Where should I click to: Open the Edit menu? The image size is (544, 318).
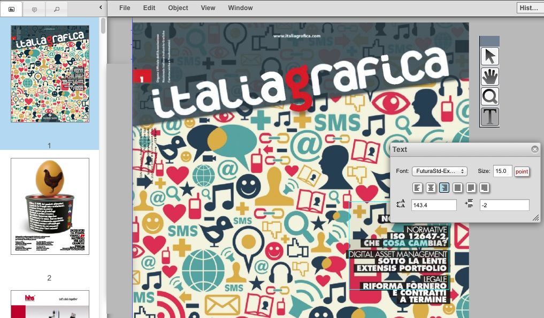point(149,7)
